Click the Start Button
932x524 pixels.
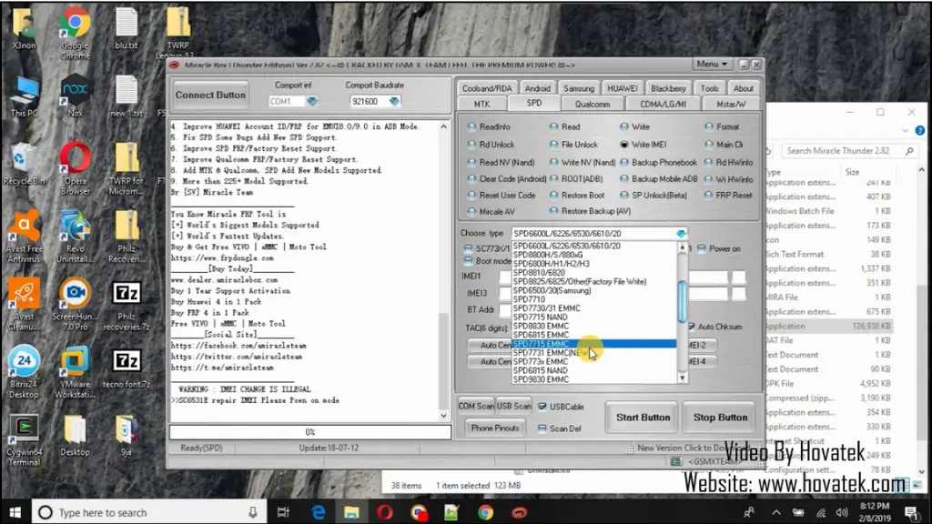coord(643,417)
